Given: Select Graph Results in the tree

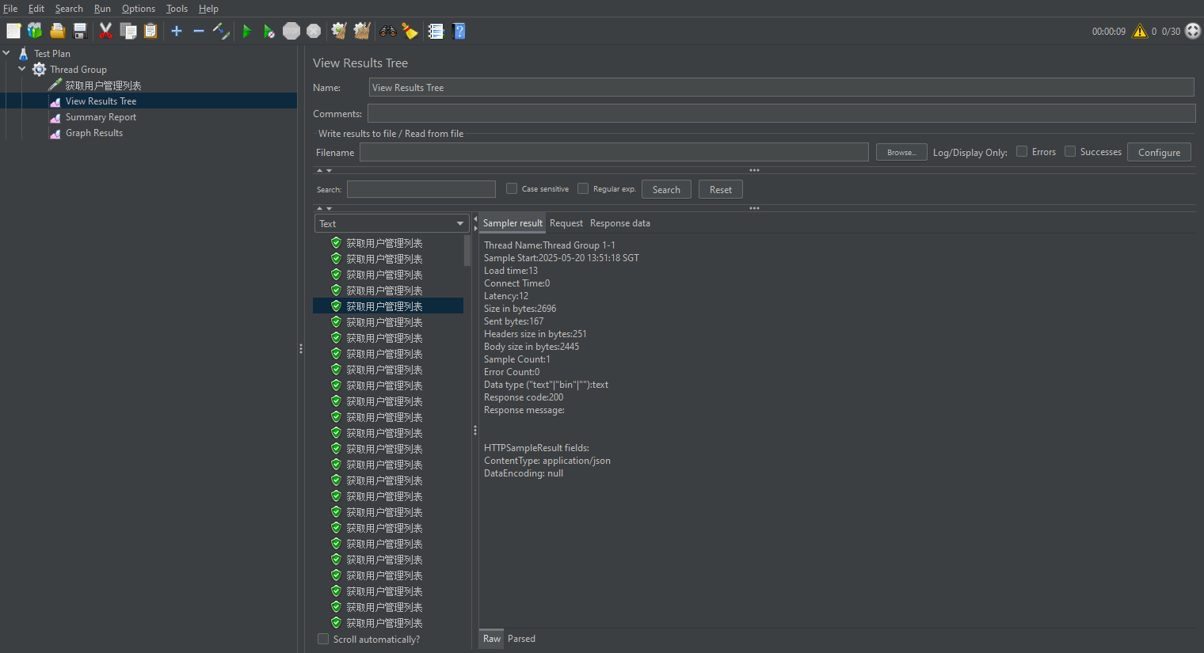Looking at the screenshot, I should coord(94,133).
